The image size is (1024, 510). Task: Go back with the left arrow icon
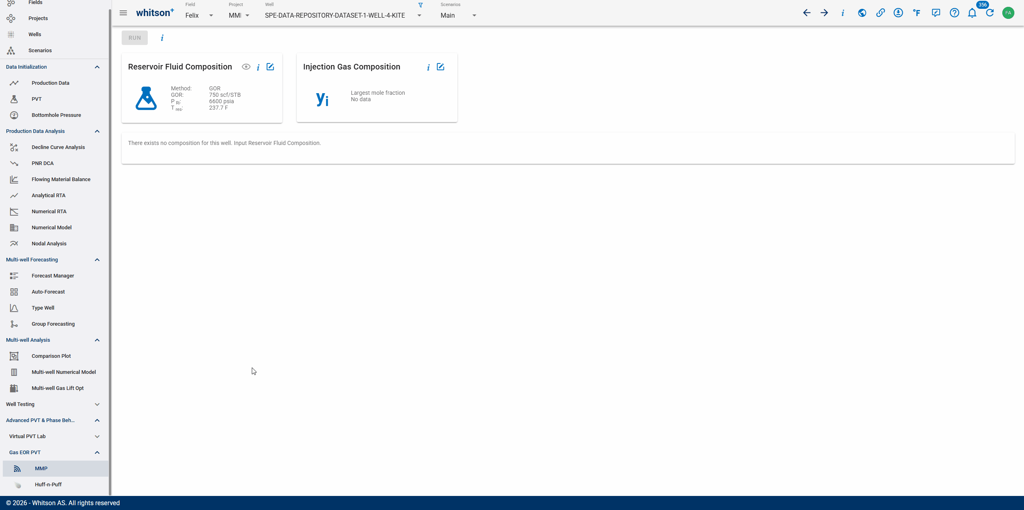807,13
